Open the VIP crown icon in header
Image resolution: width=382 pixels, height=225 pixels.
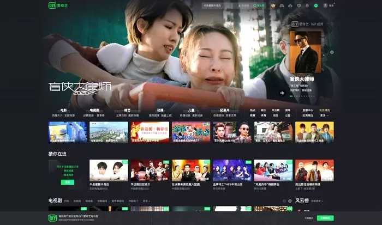pyautogui.click(x=273, y=5)
